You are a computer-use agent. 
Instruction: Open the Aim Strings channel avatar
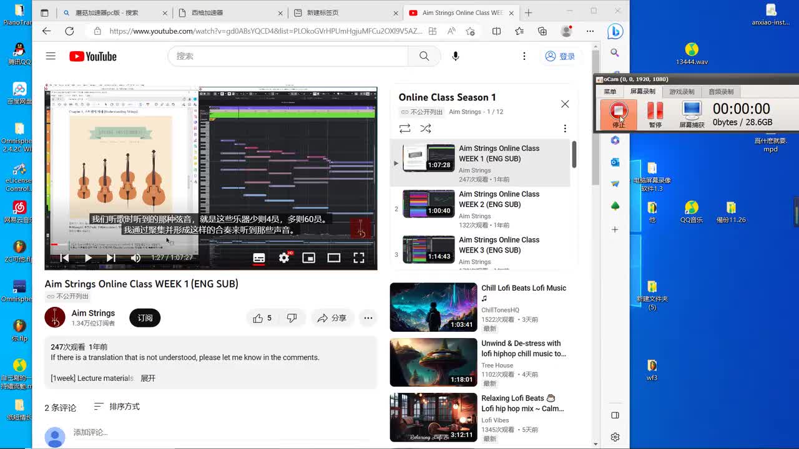(x=55, y=317)
